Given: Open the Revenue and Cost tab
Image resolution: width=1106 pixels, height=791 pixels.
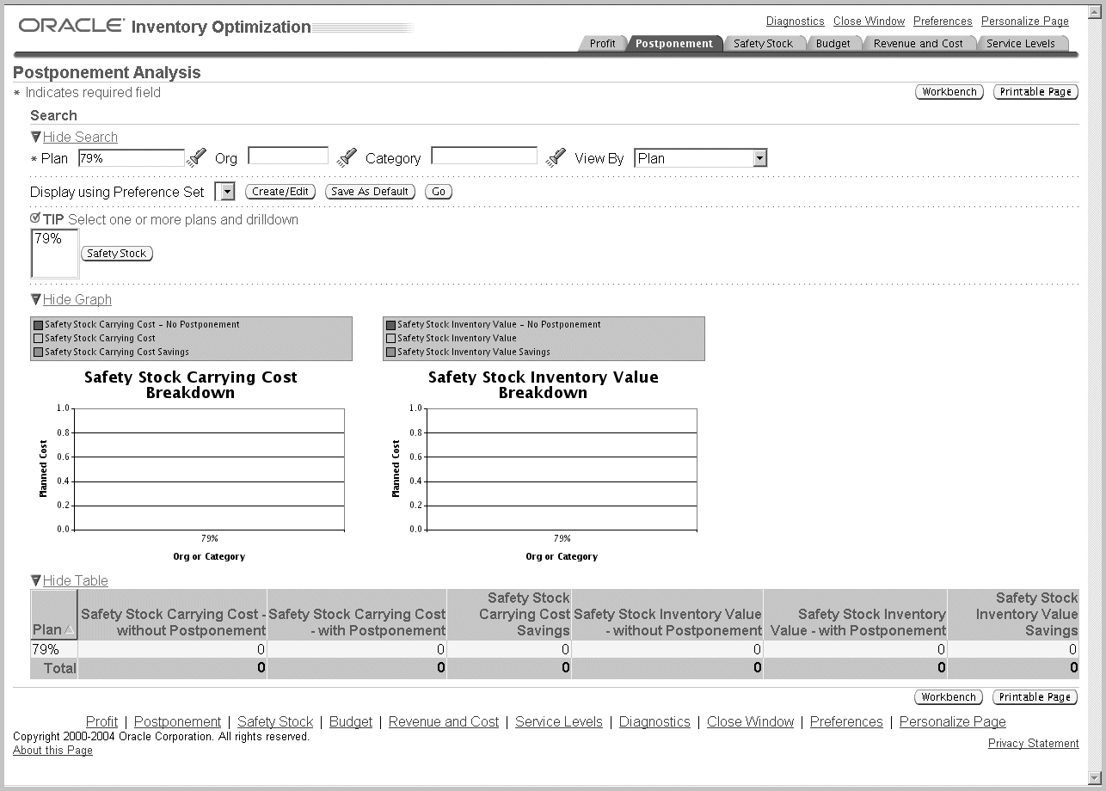Looking at the screenshot, I should 918,44.
